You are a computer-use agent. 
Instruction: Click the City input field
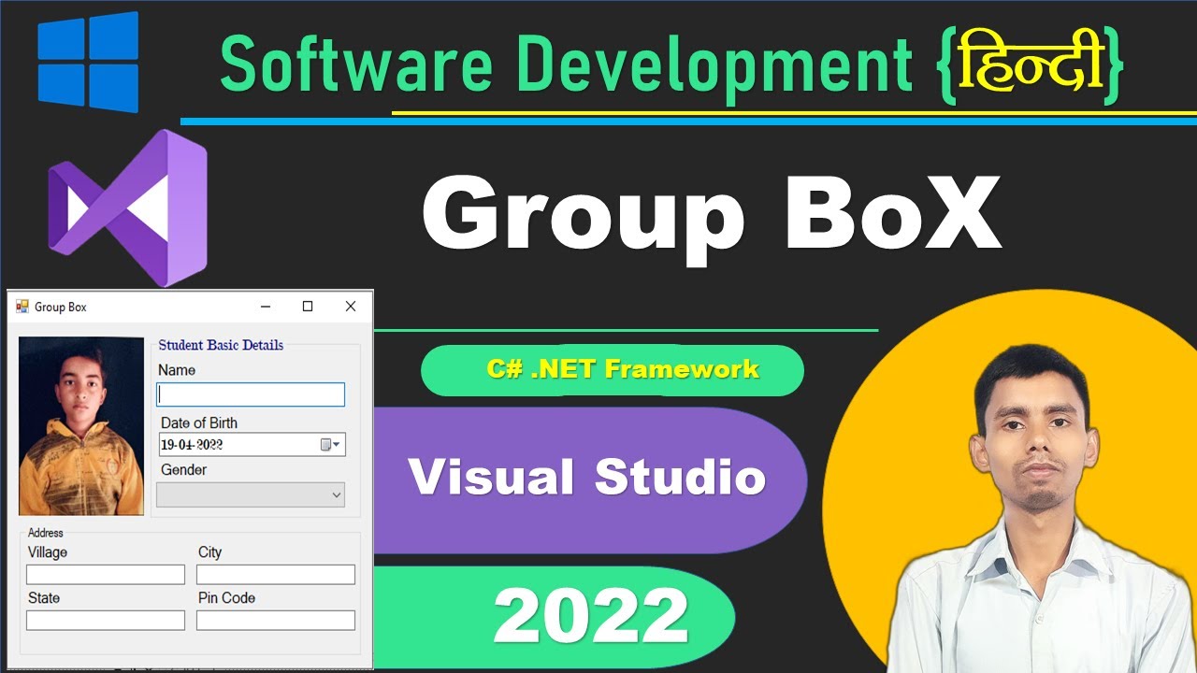coord(276,574)
